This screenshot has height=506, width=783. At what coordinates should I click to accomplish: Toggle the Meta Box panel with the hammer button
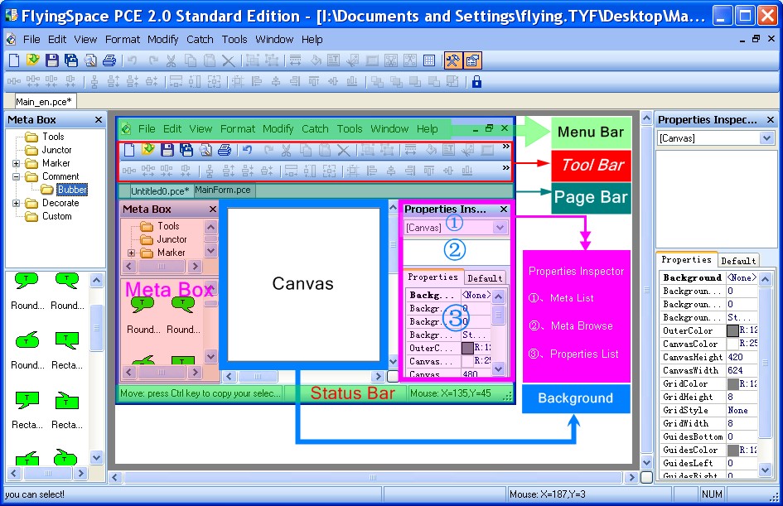(x=453, y=61)
